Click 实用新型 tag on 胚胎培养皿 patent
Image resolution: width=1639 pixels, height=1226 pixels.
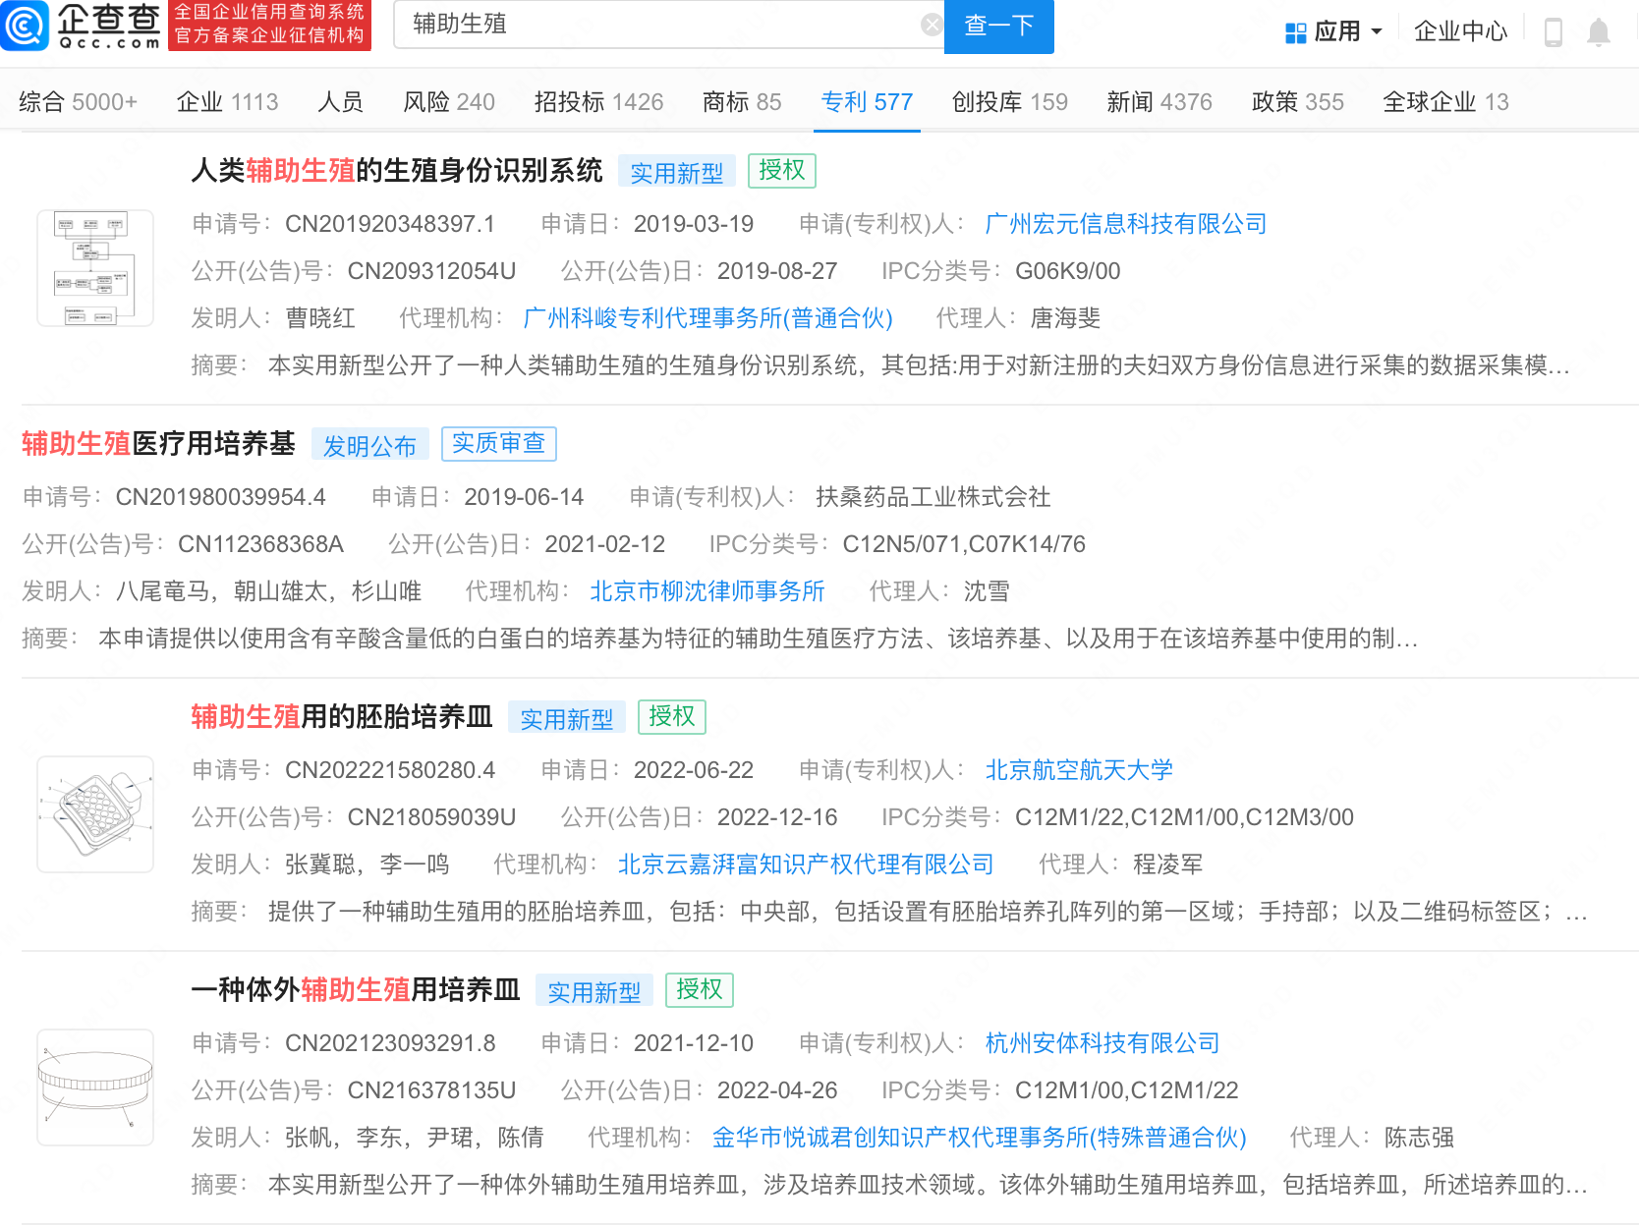(566, 718)
